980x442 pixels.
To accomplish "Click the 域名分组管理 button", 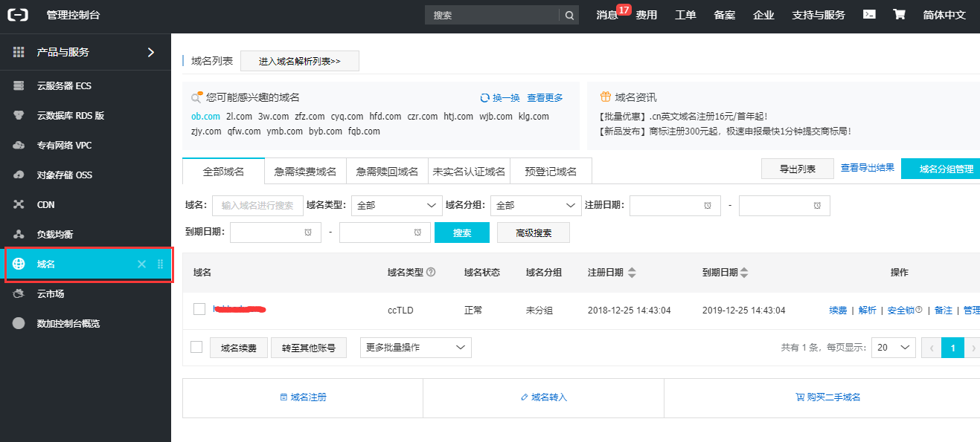I will (x=941, y=169).
